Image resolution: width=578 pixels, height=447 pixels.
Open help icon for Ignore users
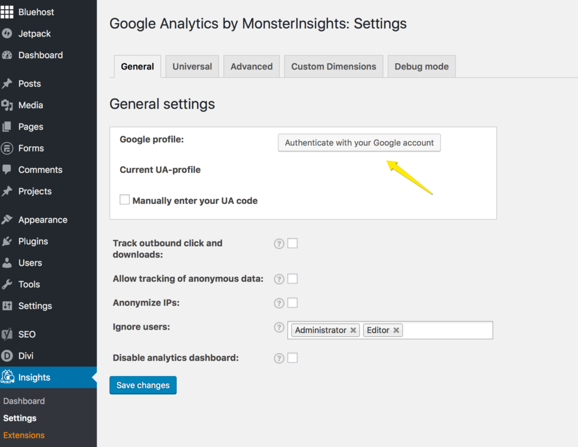[x=279, y=327]
